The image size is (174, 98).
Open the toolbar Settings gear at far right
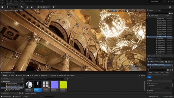(x=171, y=7)
